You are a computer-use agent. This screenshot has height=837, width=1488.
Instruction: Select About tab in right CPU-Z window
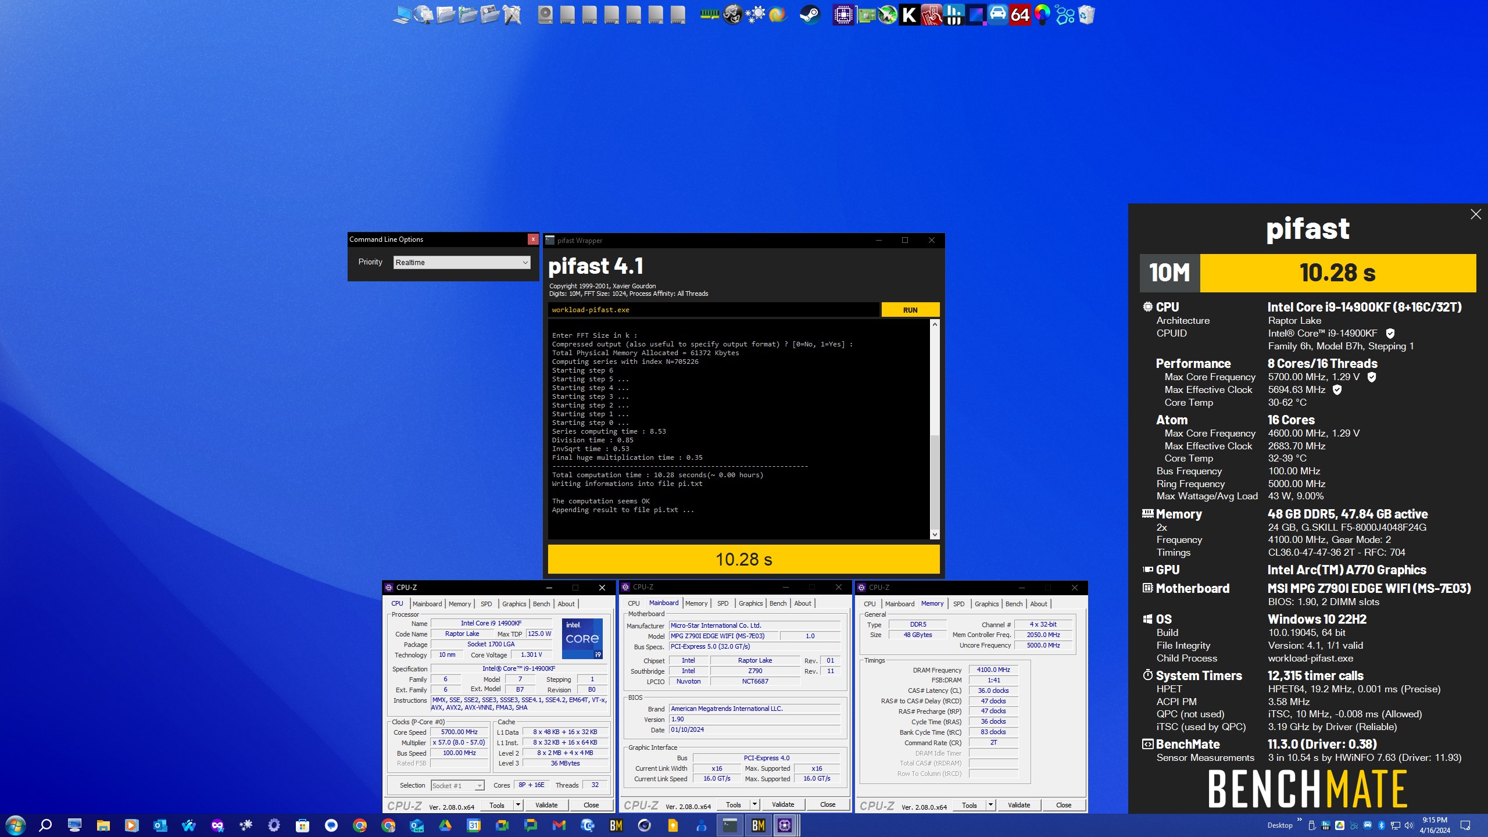[1039, 604]
